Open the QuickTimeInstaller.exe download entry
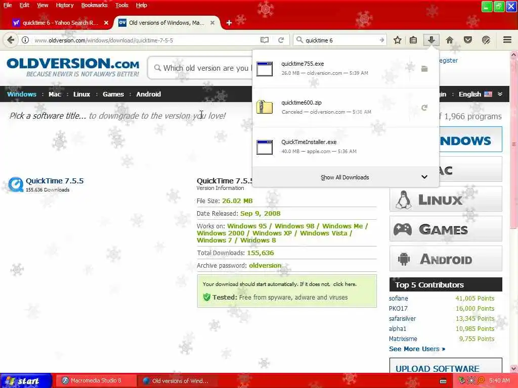518x388 pixels. 346,147
